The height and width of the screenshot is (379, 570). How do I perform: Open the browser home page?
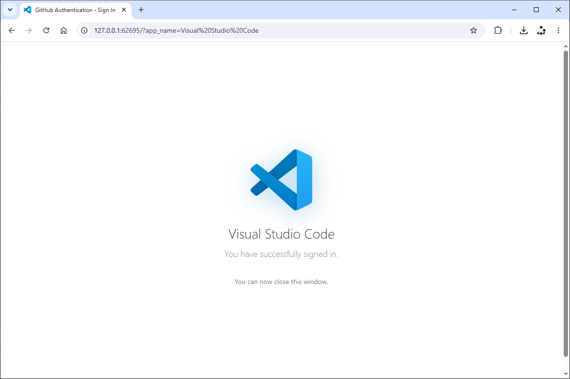tap(64, 30)
